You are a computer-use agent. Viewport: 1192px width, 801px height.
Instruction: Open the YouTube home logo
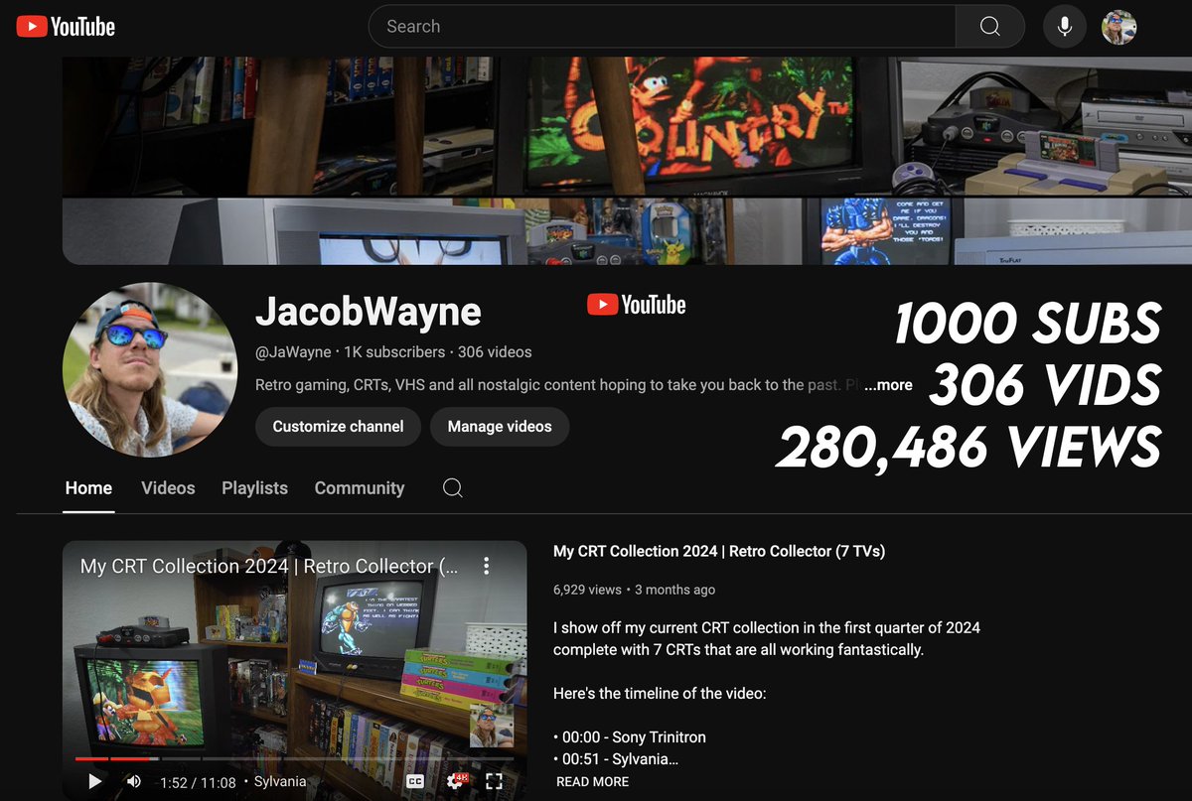coord(66,27)
